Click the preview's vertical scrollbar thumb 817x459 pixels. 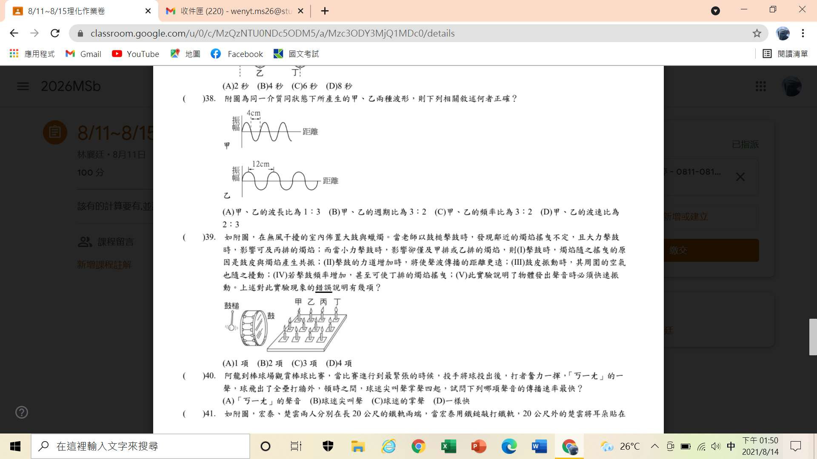click(x=813, y=337)
